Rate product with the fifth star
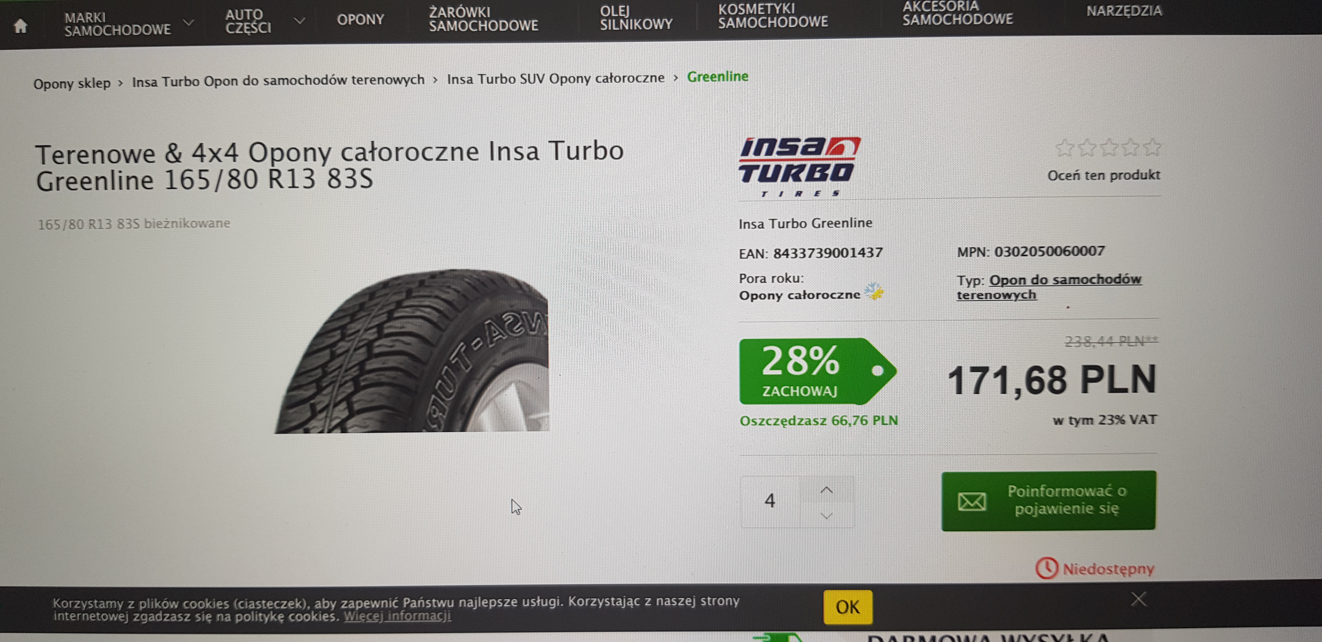The width and height of the screenshot is (1322, 642). (x=1152, y=148)
